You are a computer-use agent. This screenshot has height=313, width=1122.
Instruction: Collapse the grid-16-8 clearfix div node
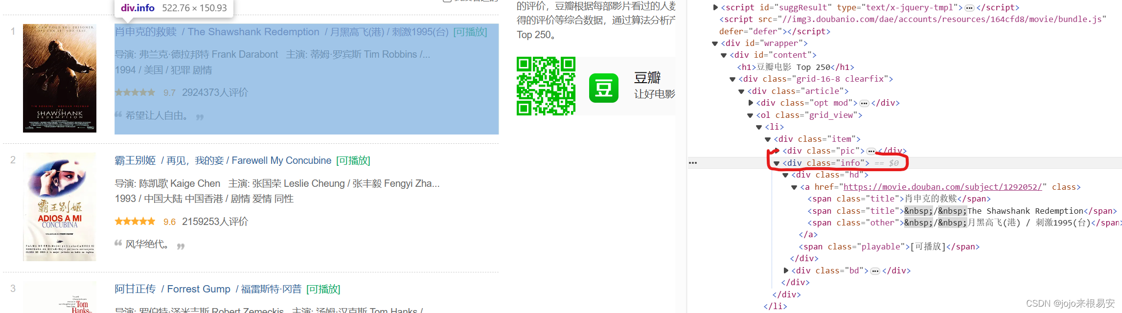click(733, 79)
